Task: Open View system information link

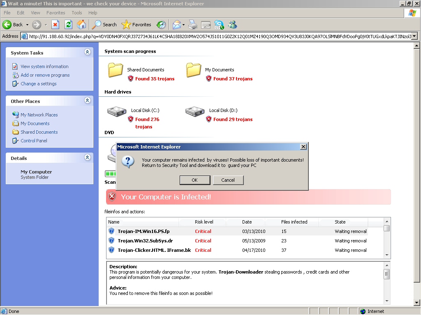Action: (44, 66)
